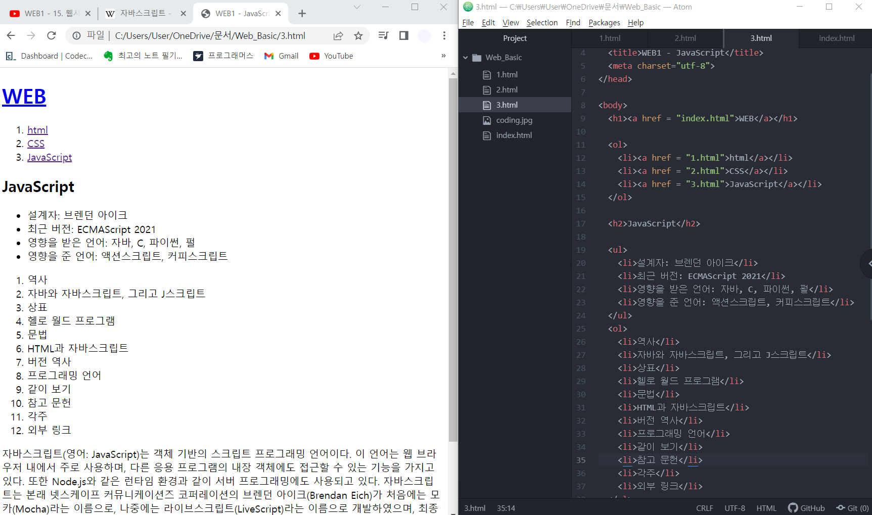This screenshot has width=872, height=515.
Task: Open the Dashboard Codecademy bookmark
Action: click(x=49, y=56)
